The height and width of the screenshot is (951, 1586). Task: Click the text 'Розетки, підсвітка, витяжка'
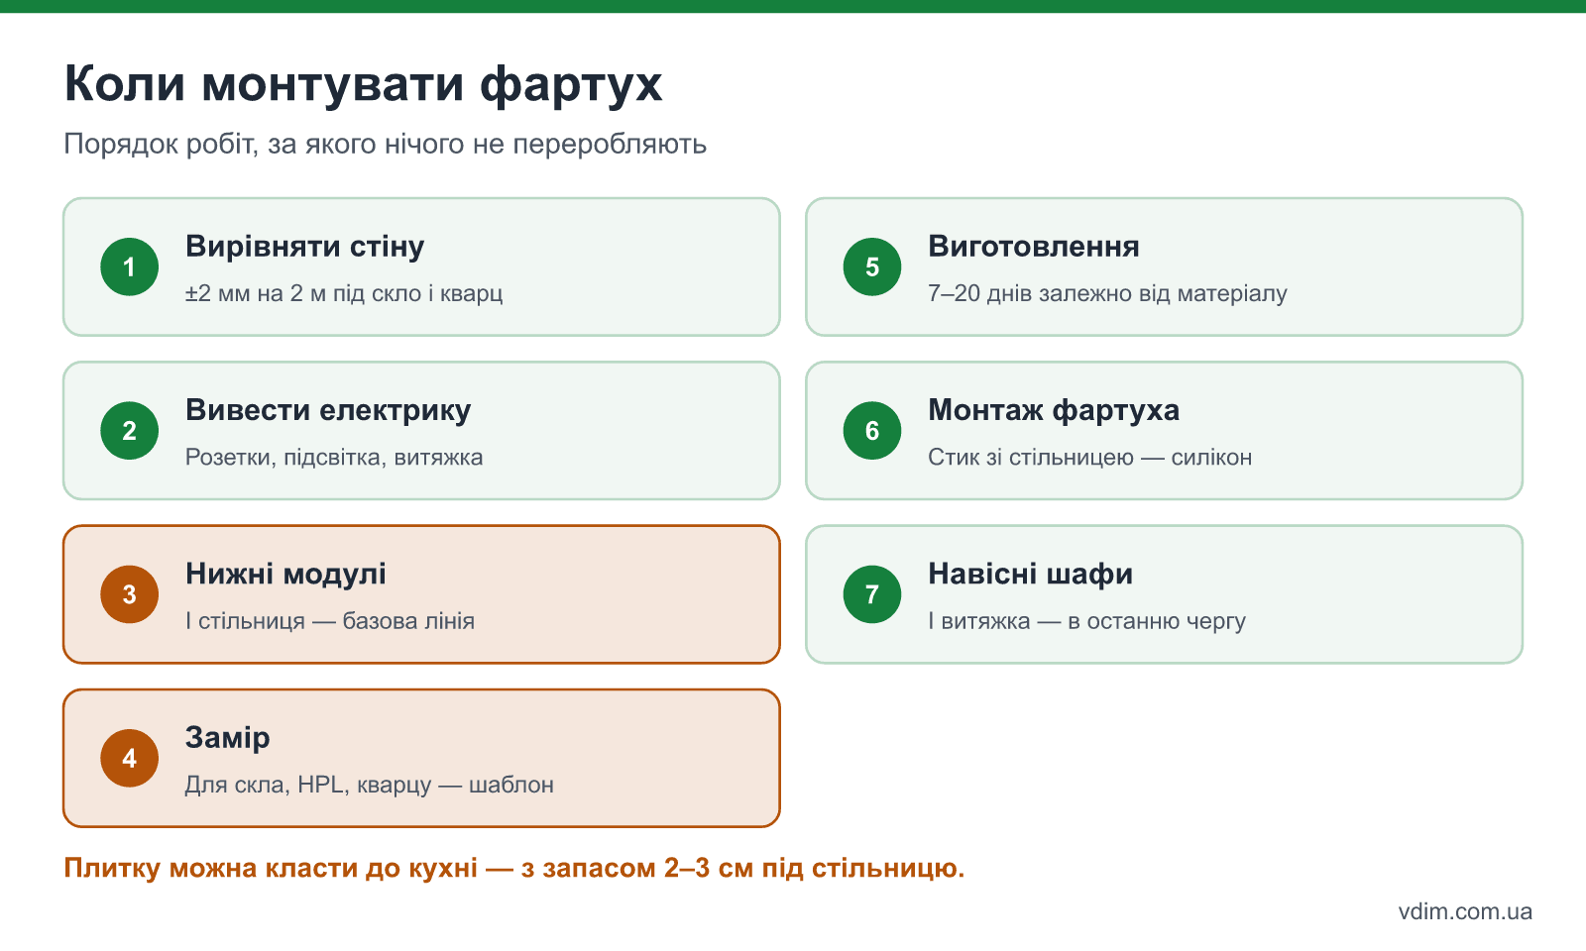(334, 458)
